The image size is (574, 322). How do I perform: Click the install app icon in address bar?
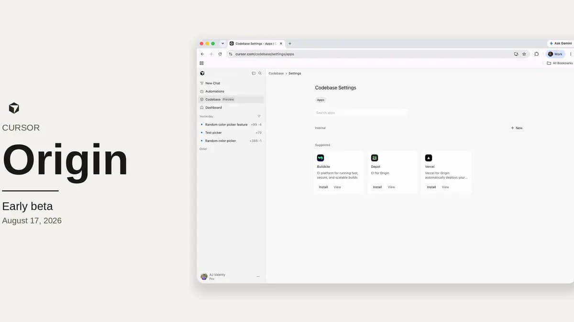point(516,54)
